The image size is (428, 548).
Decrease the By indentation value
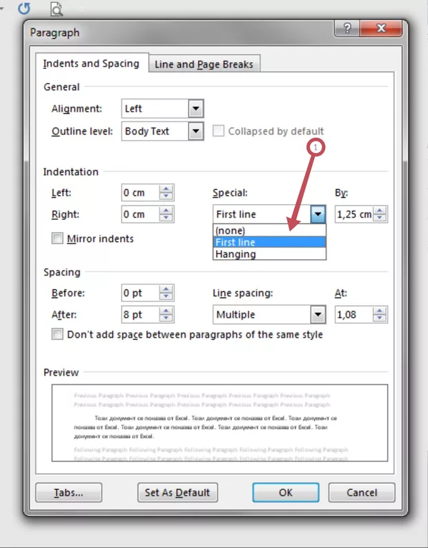point(380,218)
